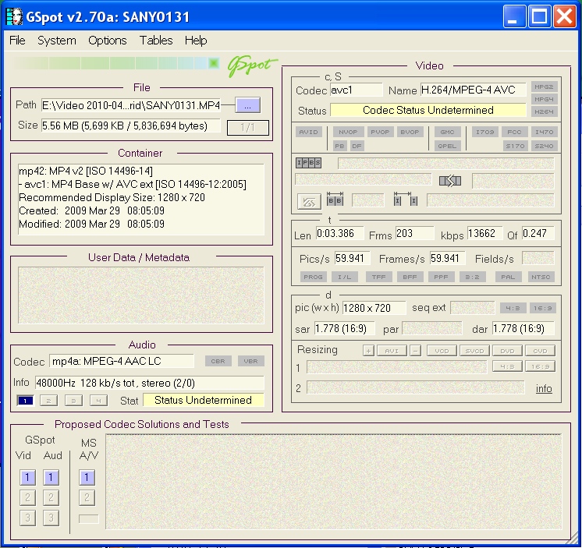Image resolution: width=582 pixels, height=548 pixels.
Task: Click the DF indicator
Action: 357,146
